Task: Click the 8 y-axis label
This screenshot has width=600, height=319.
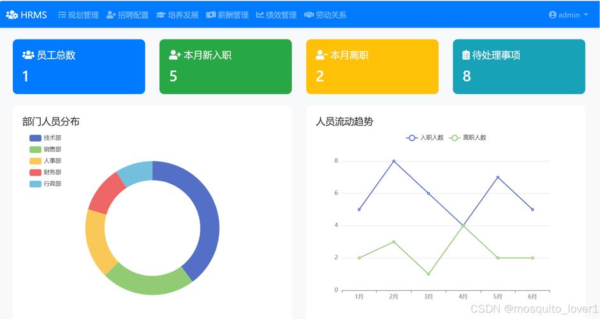Action: [x=337, y=161]
